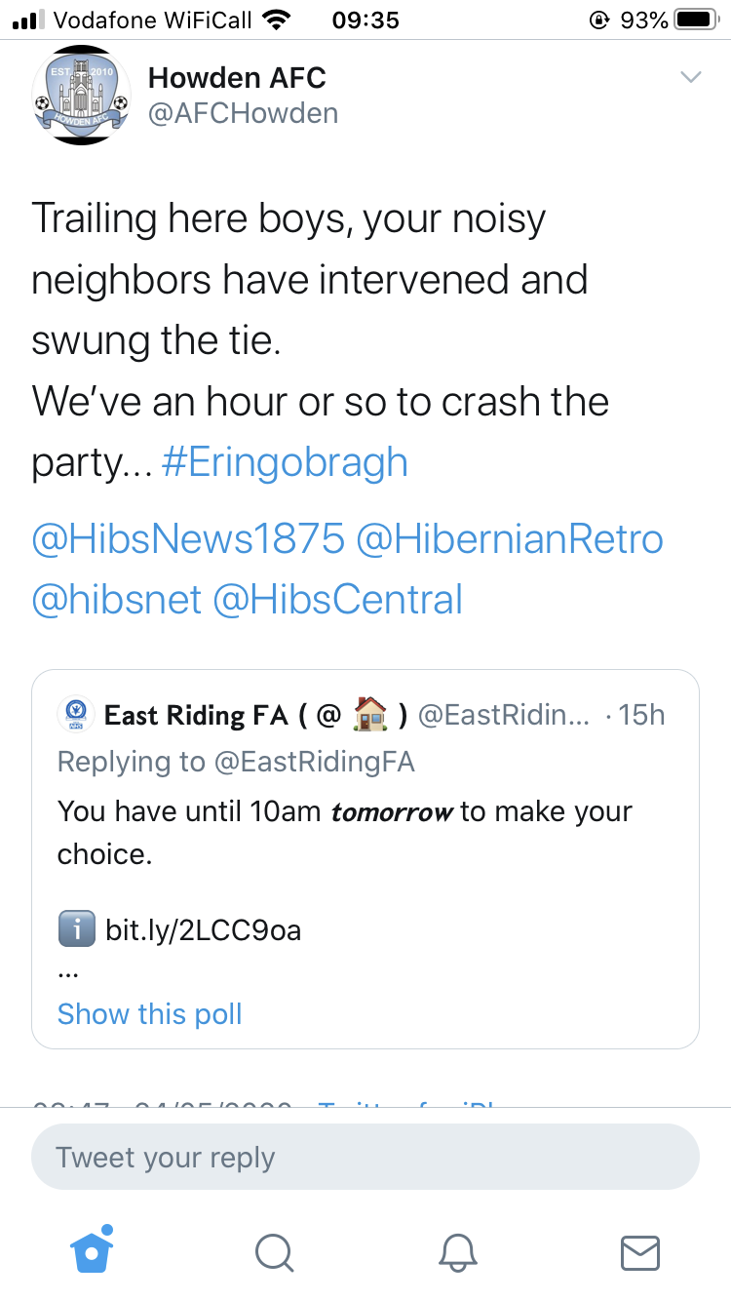Open @HibsCentral mention
The image size is (731, 1301).
pyautogui.click(x=336, y=599)
